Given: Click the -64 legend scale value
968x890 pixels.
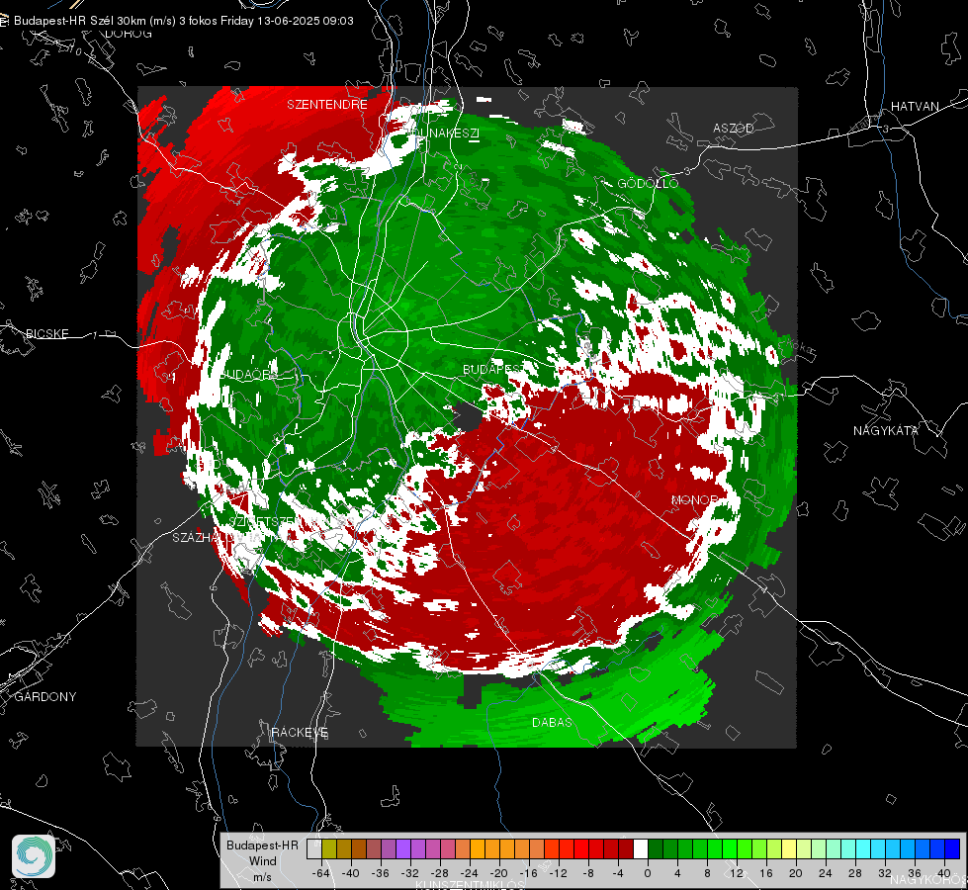Looking at the screenshot, I should point(321,873).
